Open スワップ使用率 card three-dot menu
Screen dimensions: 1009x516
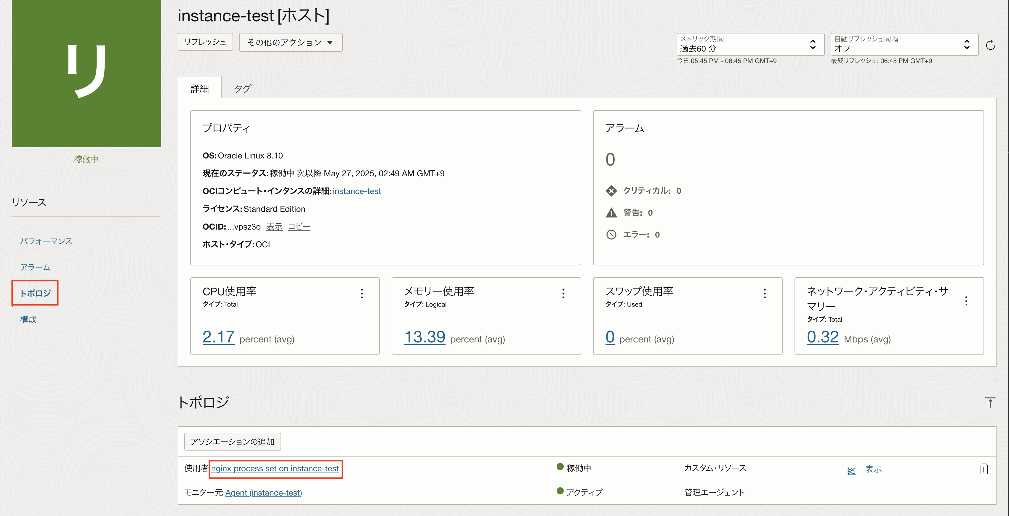click(x=765, y=293)
